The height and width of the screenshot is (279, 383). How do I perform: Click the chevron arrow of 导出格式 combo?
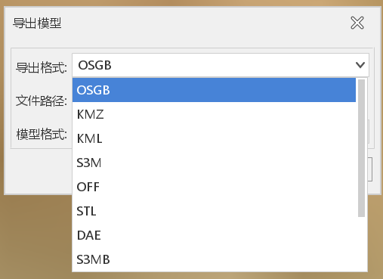(360, 65)
